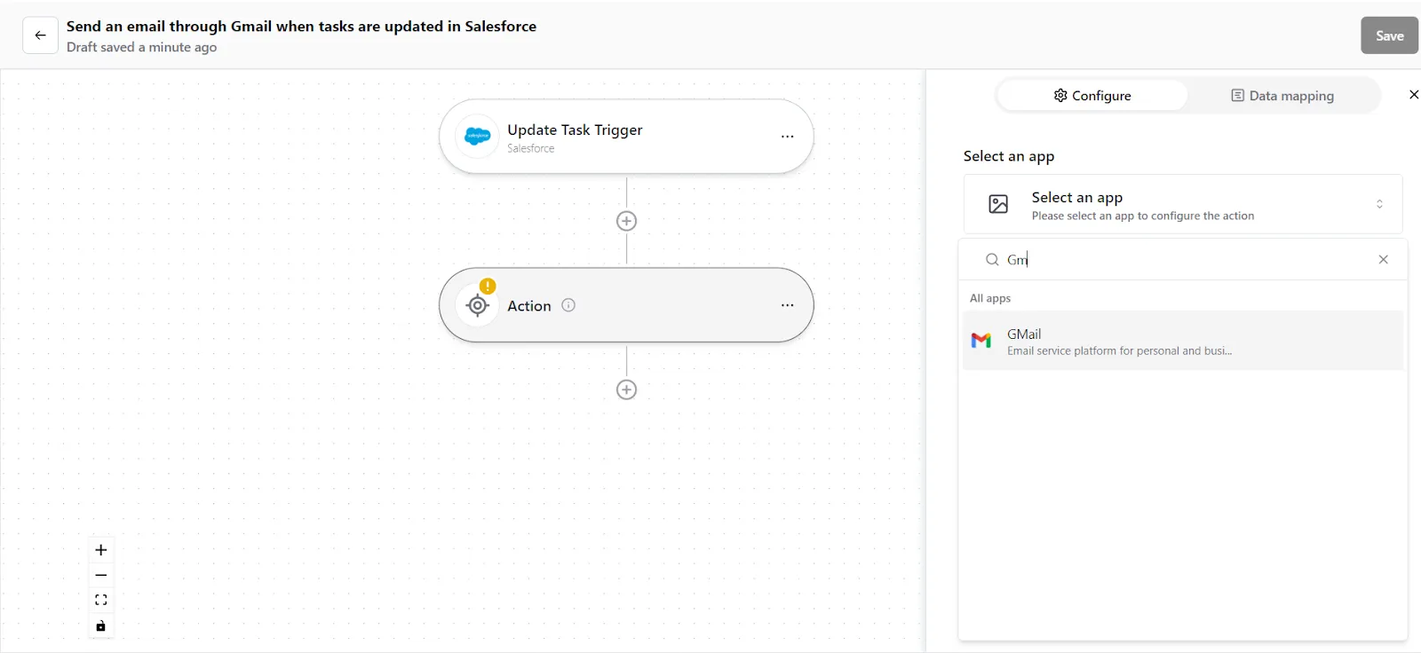Click the Action node target icon
The width and height of the screenshot is (1421, 653).
click(478, 305)
